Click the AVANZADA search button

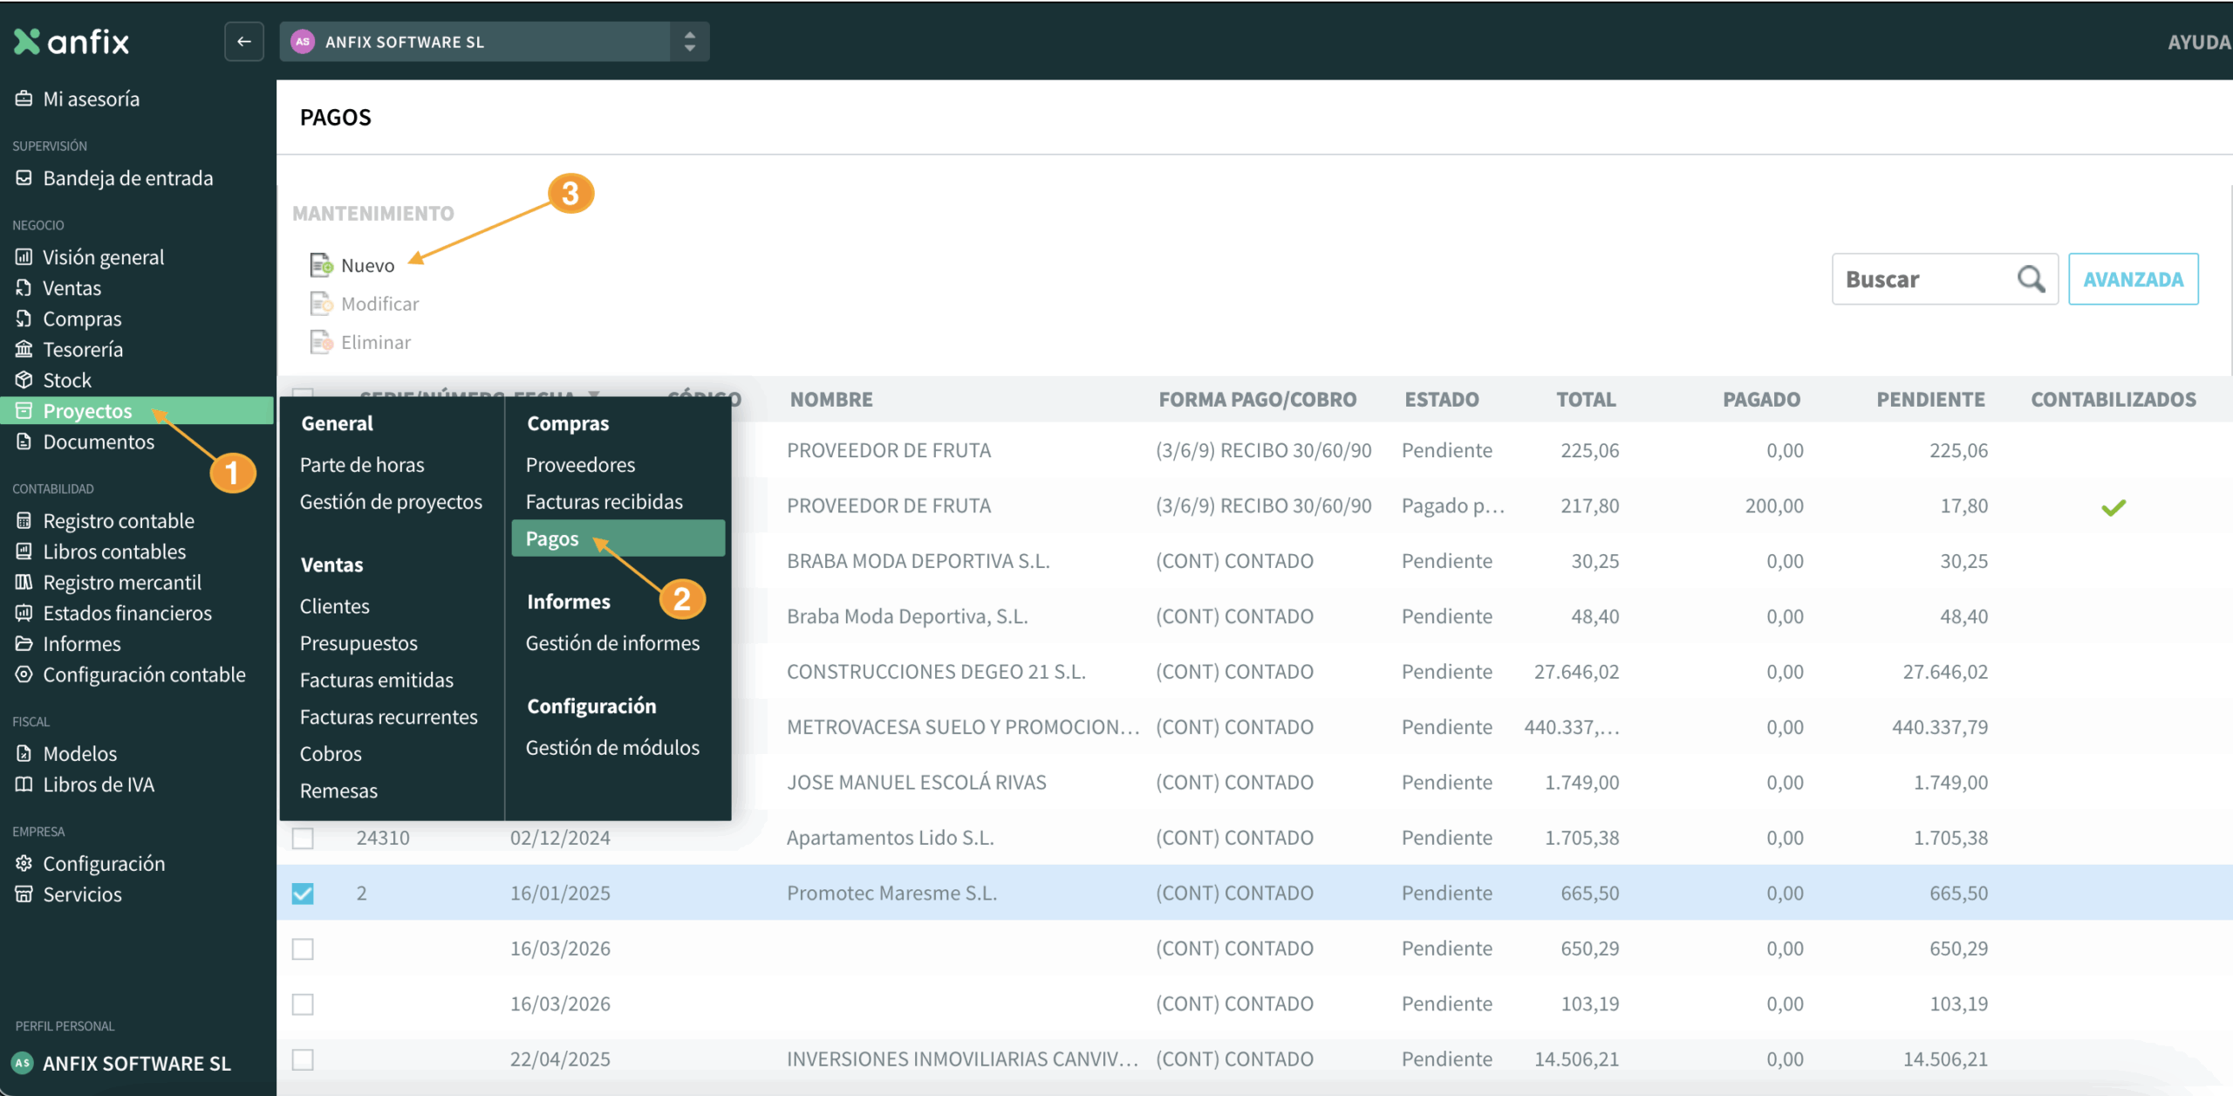point(2133,279)
